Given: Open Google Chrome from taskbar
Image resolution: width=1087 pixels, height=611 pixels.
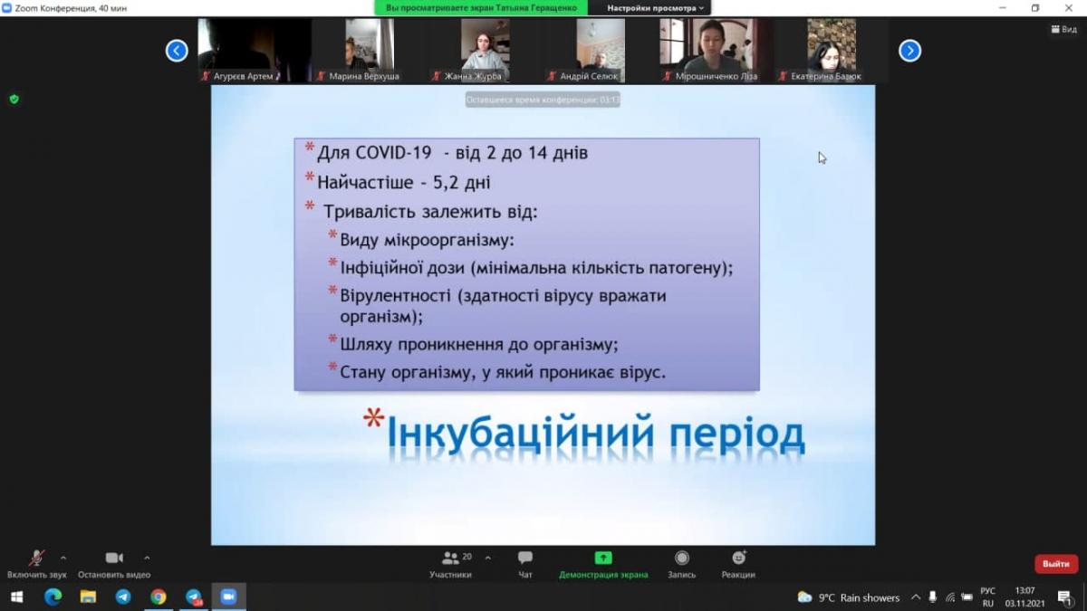Looking at the screenshot, I should pyautogui.click(x=159, y=597).
